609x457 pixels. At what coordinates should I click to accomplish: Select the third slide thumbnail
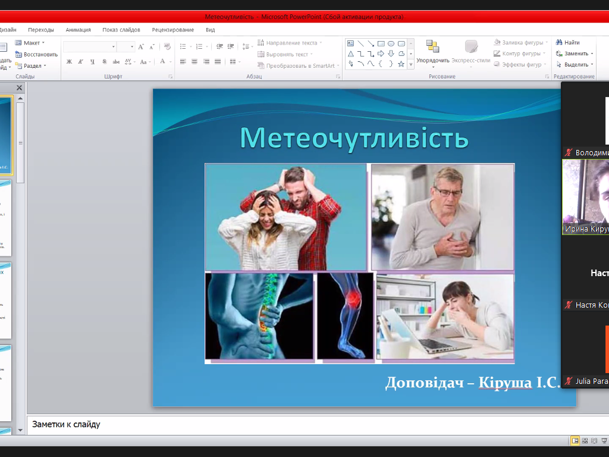click(5, 301)
